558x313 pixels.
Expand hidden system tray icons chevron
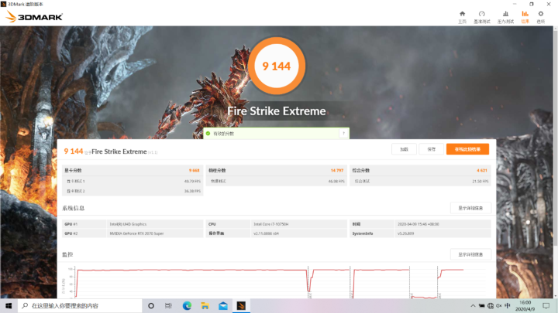coord(473,305)
